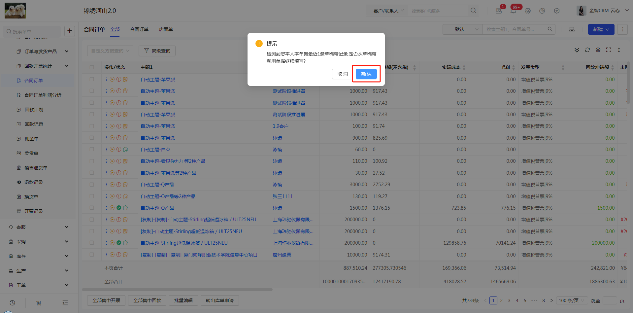Open the settings gear in top bar
The image size is (633, 313).
coord(528,11)
